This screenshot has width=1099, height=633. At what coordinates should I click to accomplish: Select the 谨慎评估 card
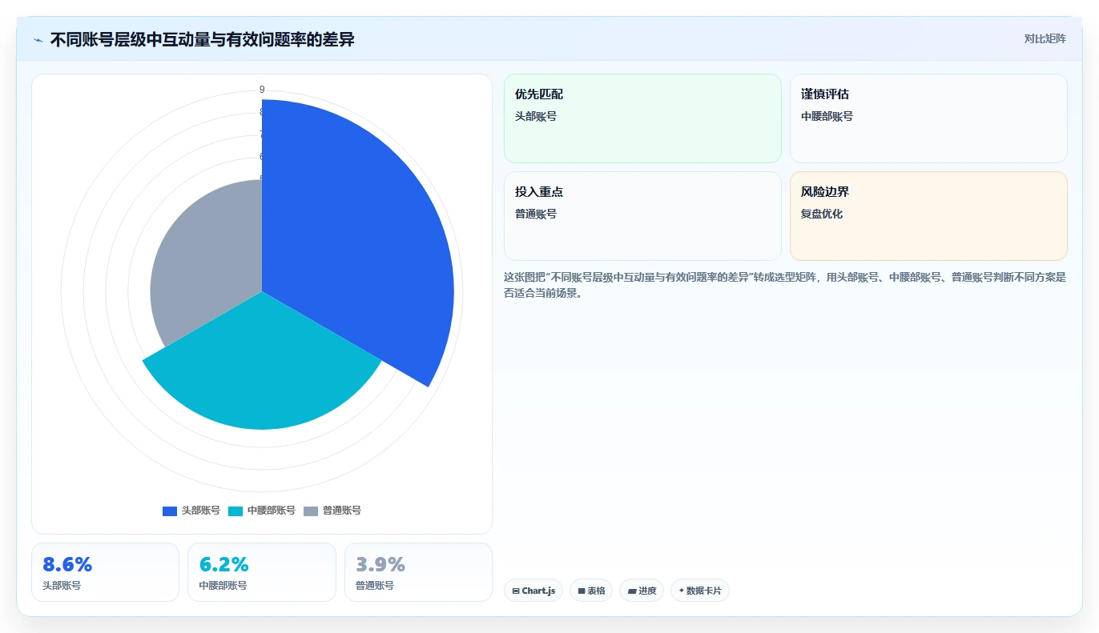[928, 118]
